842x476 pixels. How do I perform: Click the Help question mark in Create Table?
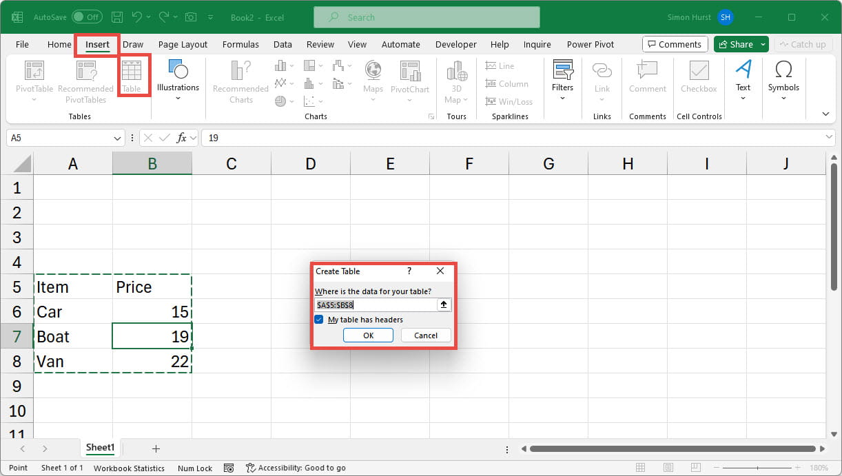(x=409, y=271)
